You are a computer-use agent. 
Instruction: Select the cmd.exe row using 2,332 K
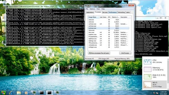pyautogui.click(x=109, y=22)
